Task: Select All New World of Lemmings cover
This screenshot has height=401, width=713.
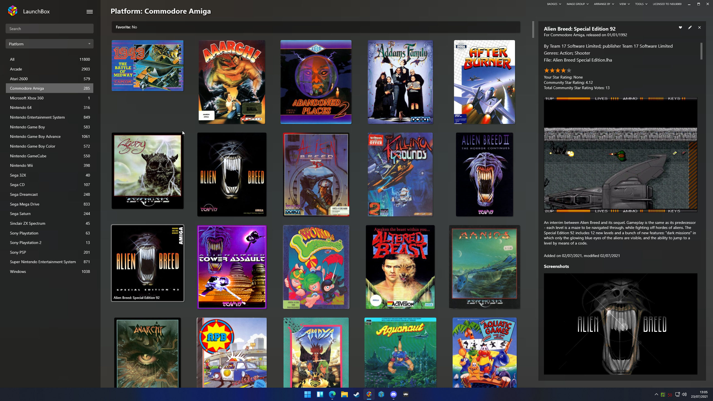Action: coord(316,267)
